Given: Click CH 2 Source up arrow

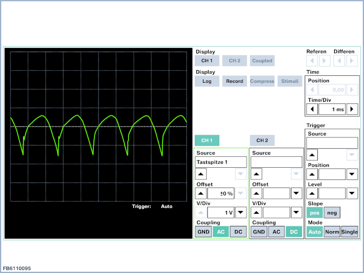Looking at the screenshot, I should click(256, 174).
